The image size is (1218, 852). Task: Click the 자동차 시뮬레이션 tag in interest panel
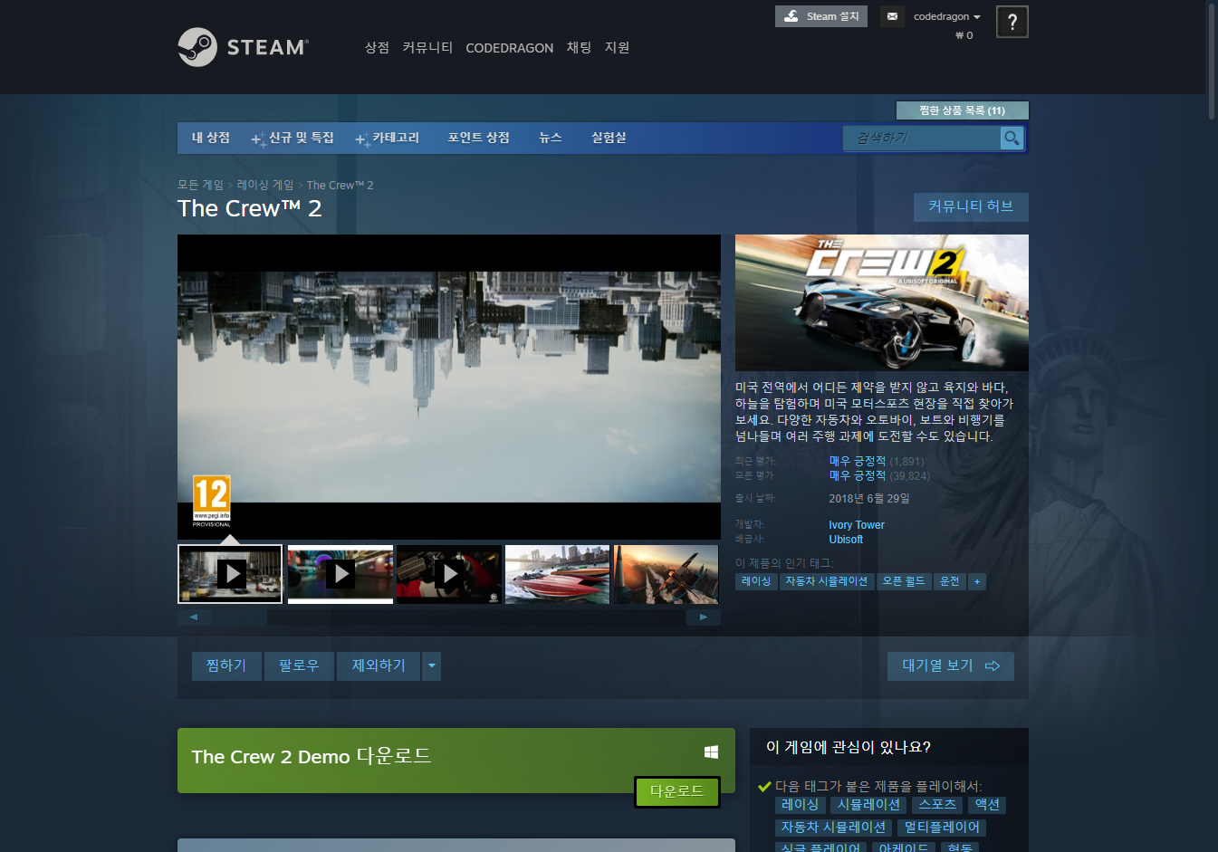pyautogui.click(x=834, y=827)
